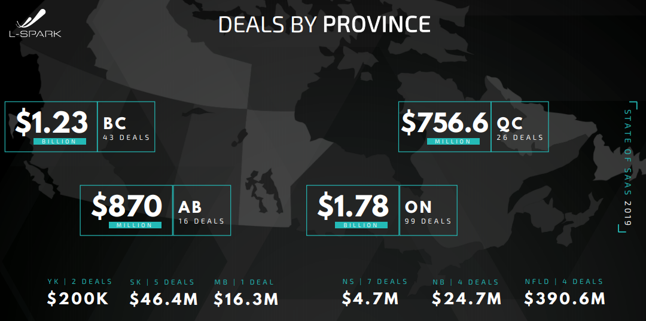Click the YK 2 Deals $200K stat
646x321 pixels.
(x=79, y=292)
